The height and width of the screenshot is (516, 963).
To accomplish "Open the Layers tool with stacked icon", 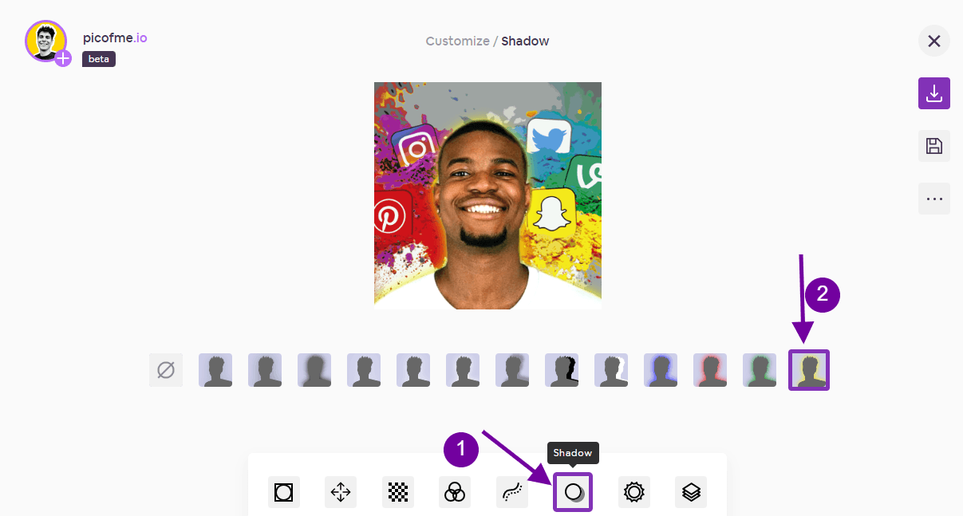I will tap(691, 492).
